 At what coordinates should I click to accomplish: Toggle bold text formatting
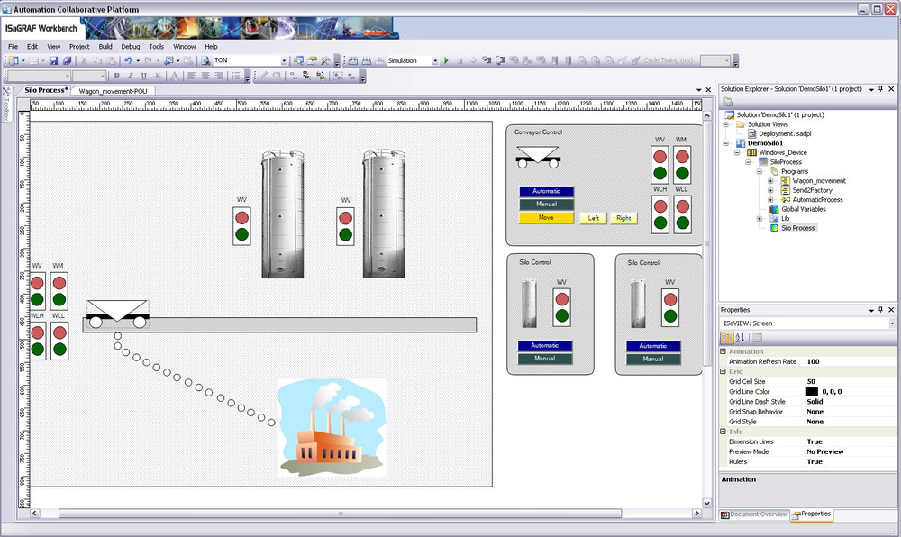[115, 76]
